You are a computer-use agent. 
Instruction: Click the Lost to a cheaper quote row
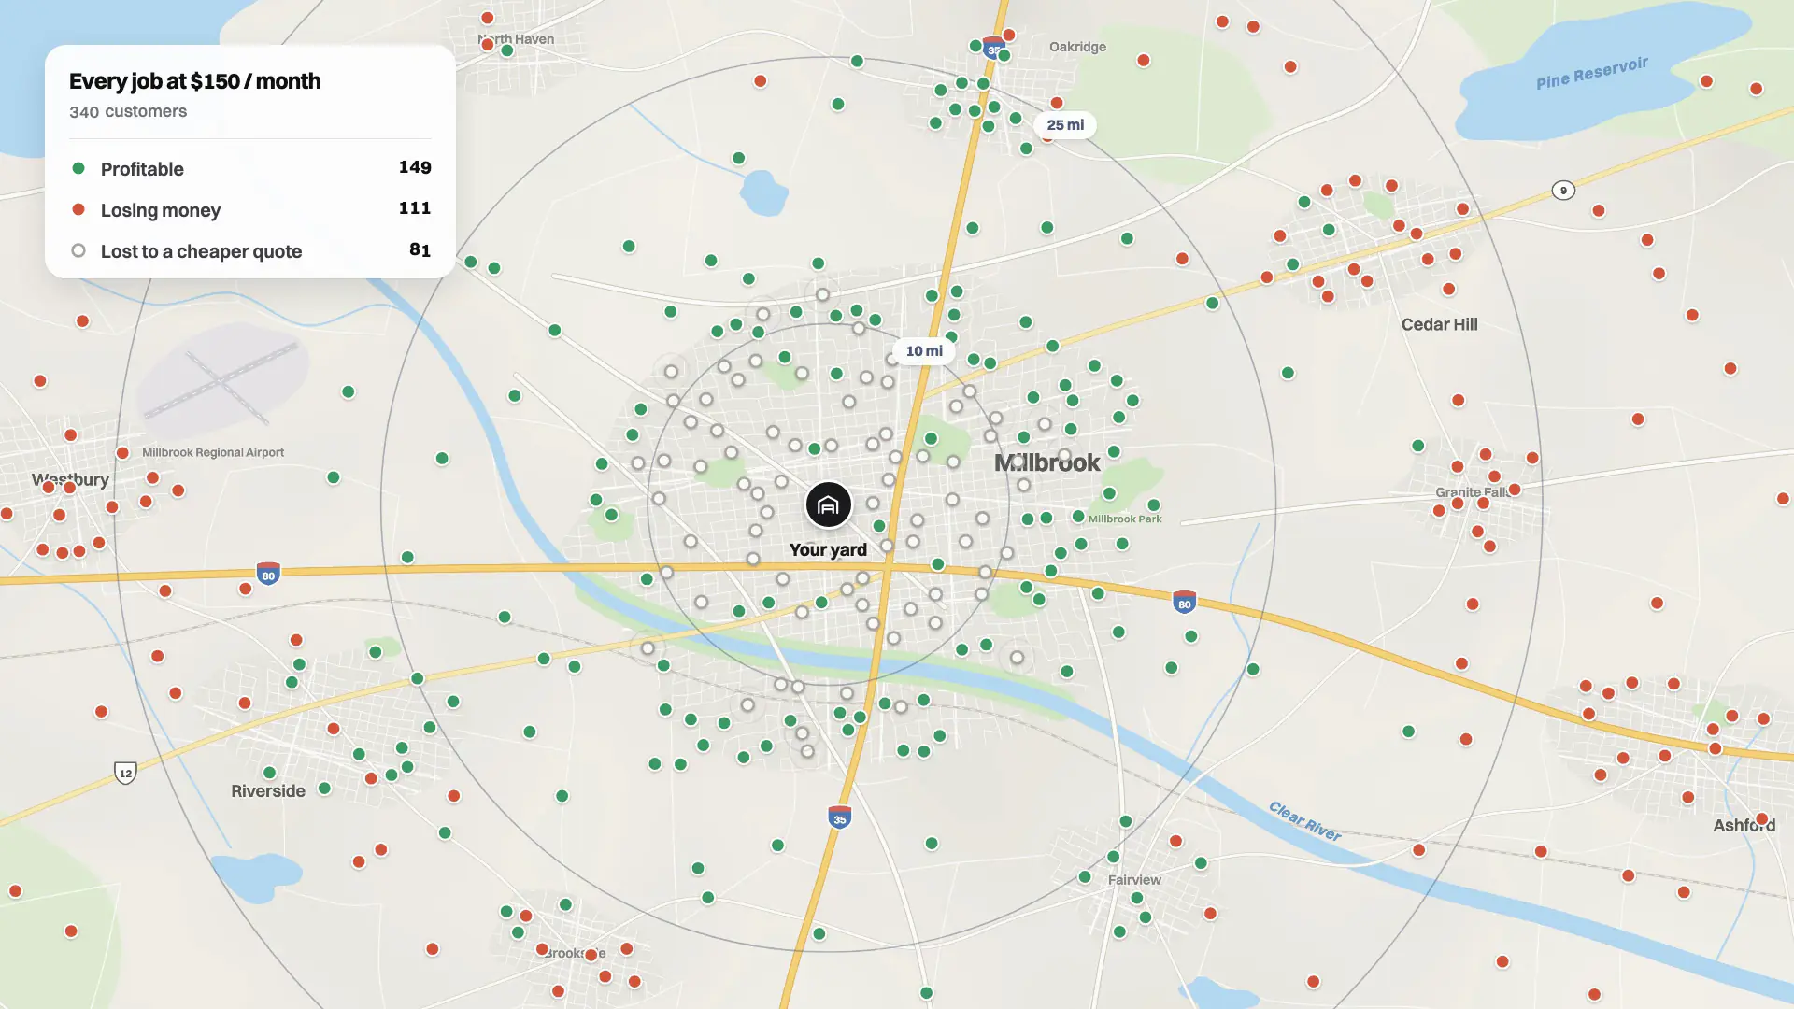click(x=250, y=250)
